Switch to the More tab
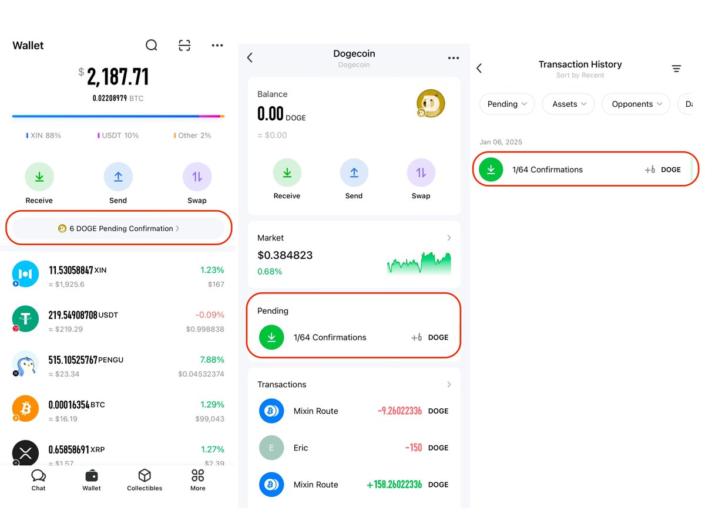The image size is (705, 528). (198, 479)
